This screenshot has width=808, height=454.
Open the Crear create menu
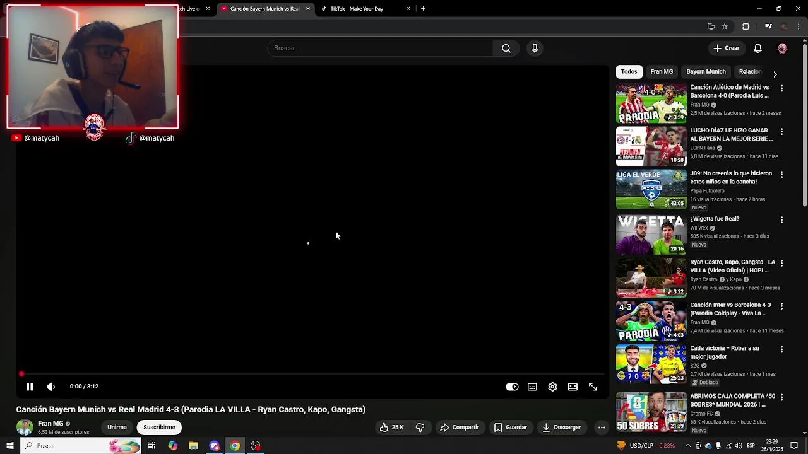coord(726,48)
